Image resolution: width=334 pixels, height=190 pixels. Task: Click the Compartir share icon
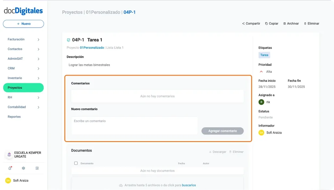243,23
